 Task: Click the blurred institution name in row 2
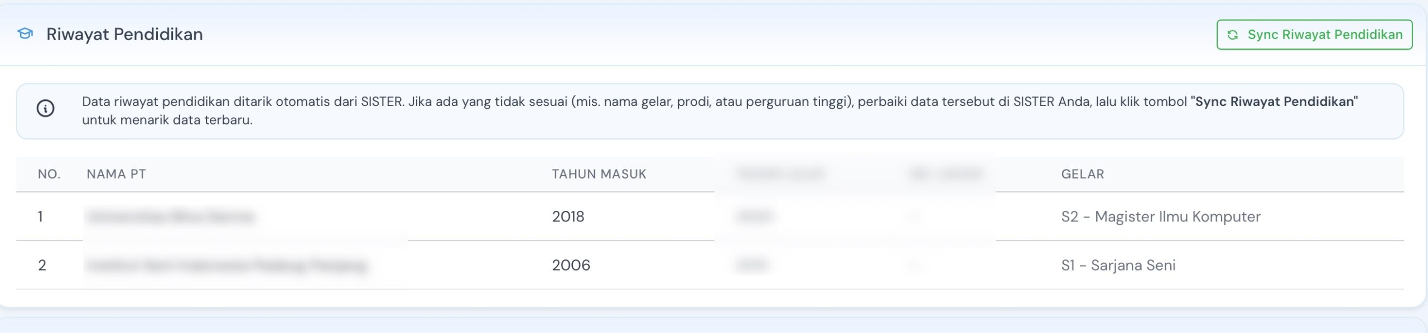pyautogui.click(x=227, y=265)
